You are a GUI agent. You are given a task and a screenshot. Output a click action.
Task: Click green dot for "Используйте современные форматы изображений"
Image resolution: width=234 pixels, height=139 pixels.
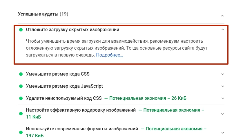tap(21, 132)
